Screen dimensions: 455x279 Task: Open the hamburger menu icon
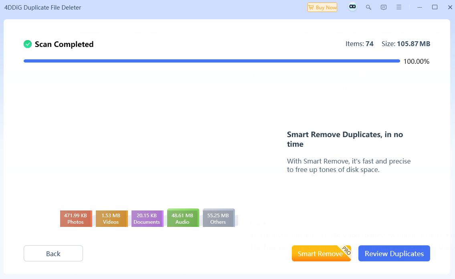tap(398, 7)
